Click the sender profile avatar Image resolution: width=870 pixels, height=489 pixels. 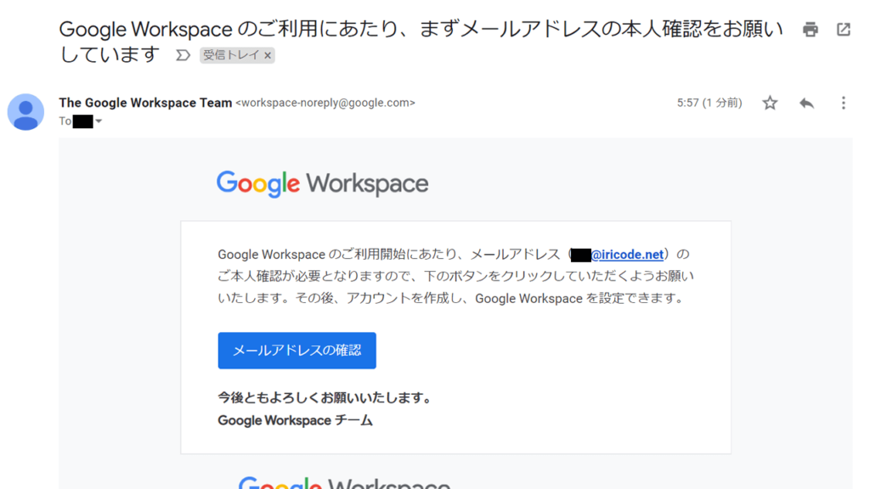[x=25, y=112]
